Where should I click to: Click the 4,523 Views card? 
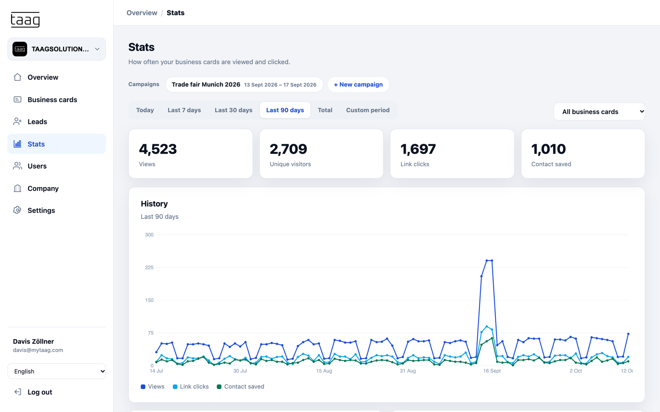(x=191, y=154)
